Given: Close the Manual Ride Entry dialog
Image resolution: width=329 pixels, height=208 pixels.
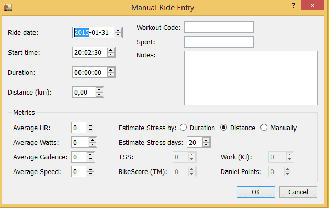Looking at the screenshot, I should 312,5.
